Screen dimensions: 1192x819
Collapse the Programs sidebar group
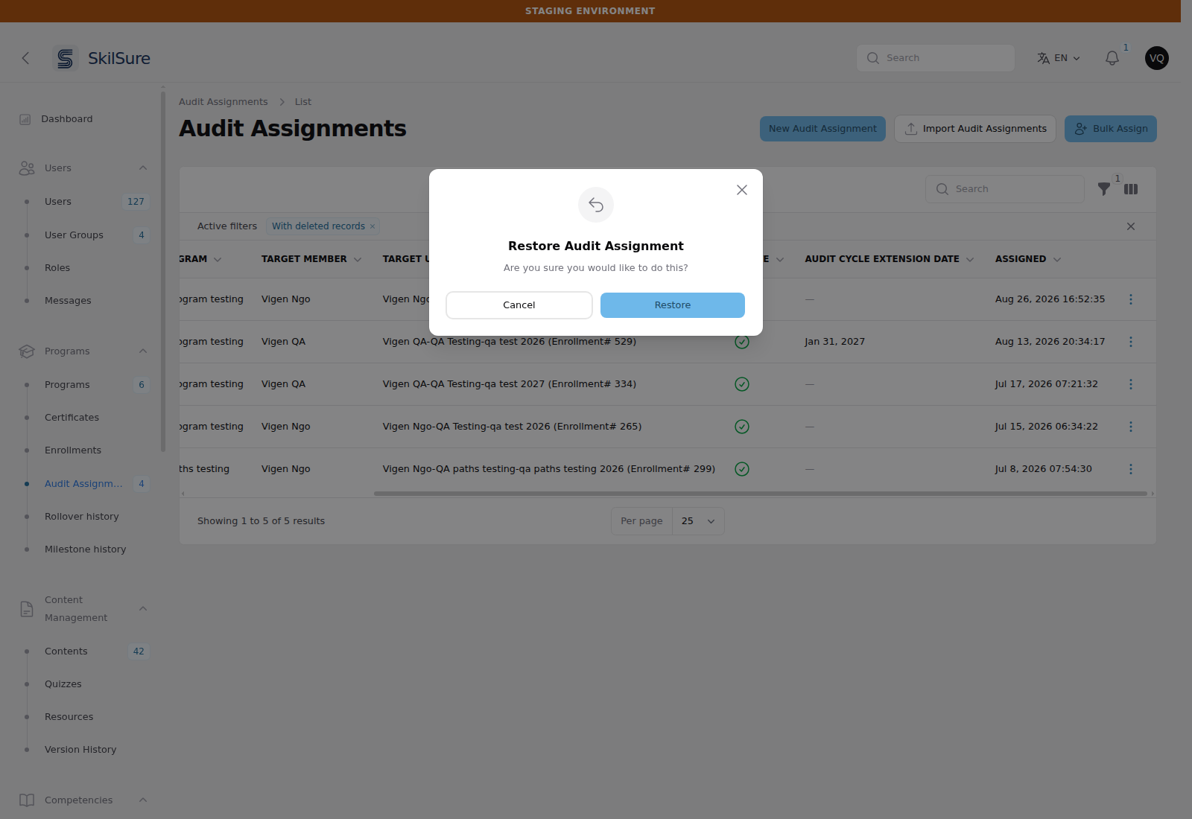click(143, 351)
